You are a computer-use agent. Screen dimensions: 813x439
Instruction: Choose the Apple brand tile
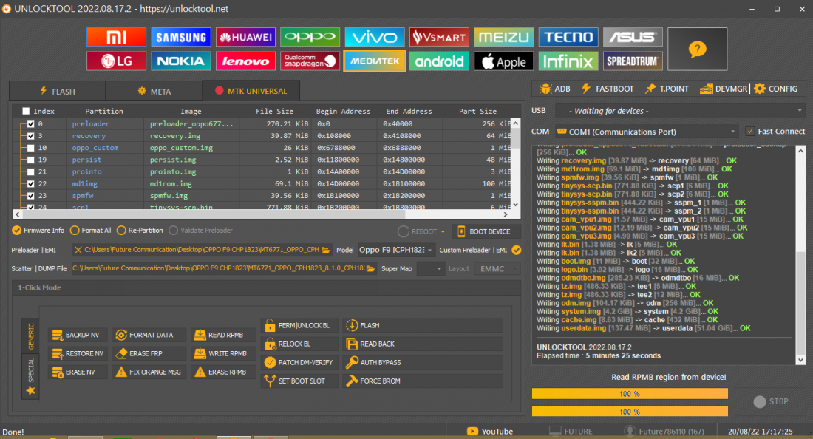503,61
